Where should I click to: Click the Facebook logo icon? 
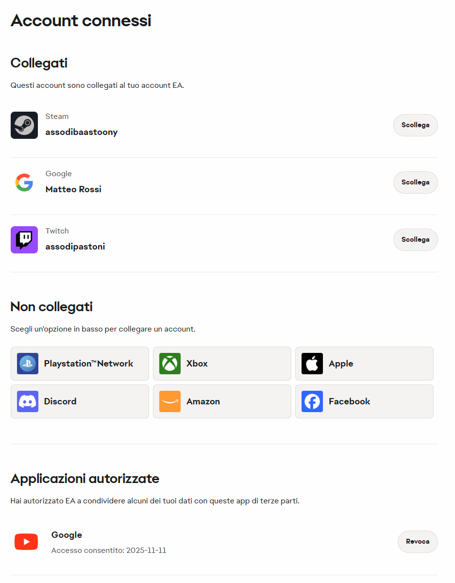tap(312, 401)
